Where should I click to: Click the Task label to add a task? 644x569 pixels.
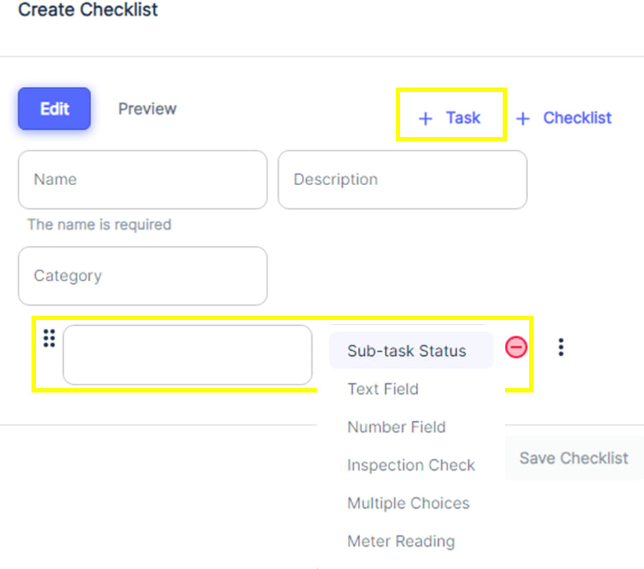pyautogui.click(x=463, y=118)
